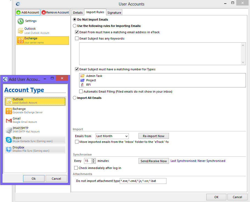Enable Automatic Email Filing checkbox
The height and width of the screenshot is (202, 250).
point(81,92)
